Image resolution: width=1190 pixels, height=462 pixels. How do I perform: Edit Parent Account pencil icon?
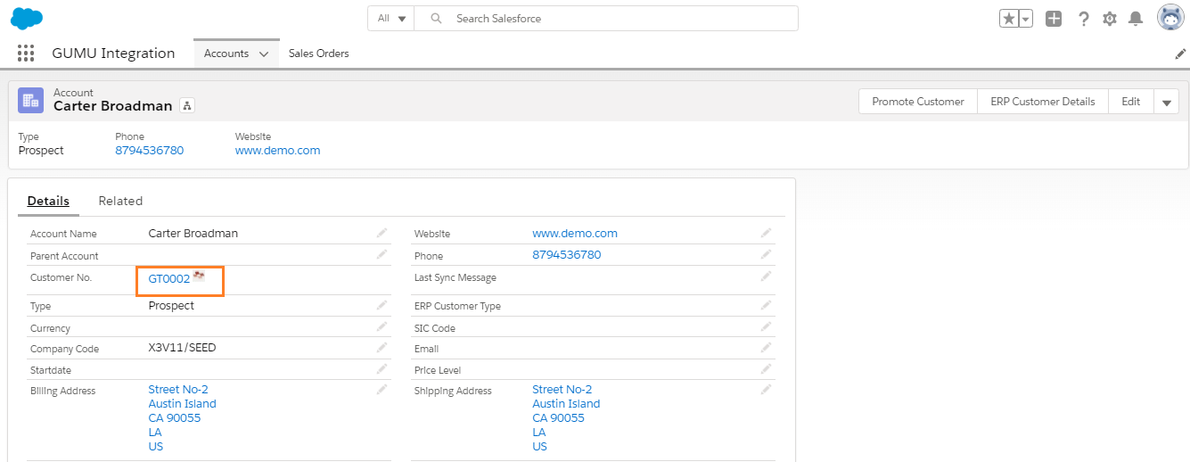(x=382, y=255)
